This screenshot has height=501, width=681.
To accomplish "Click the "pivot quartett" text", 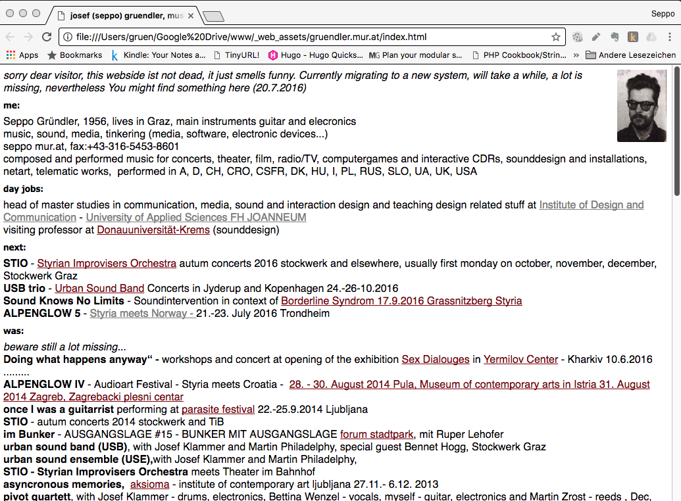I will 37,496.
